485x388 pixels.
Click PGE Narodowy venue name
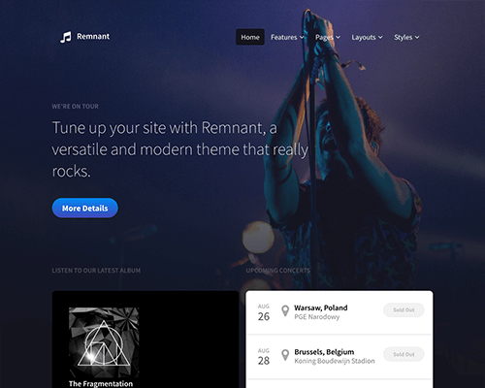click(x=317, y=317)
